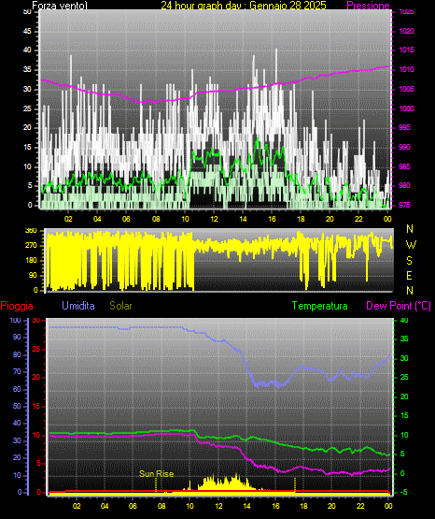This screenshot has width=435, height=519.
Task: Click the E wind direction letter
Action: pyautogui.click(x=409, y=276)
